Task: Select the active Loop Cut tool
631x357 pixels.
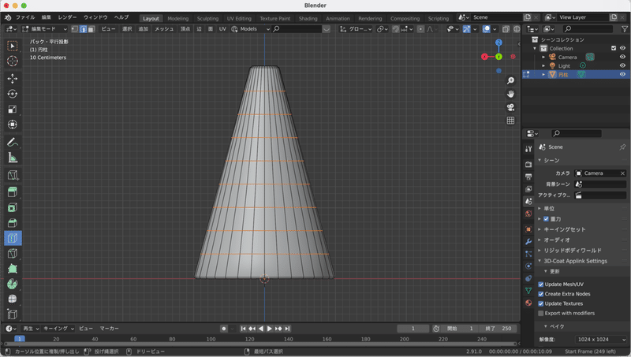Action: click(x=13, y=238)
